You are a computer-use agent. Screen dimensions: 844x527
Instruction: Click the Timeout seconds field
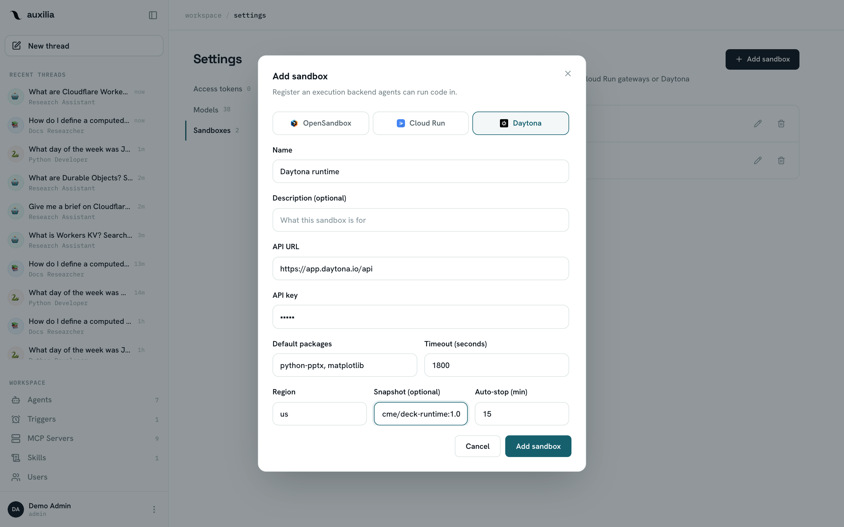click(496, 365)
